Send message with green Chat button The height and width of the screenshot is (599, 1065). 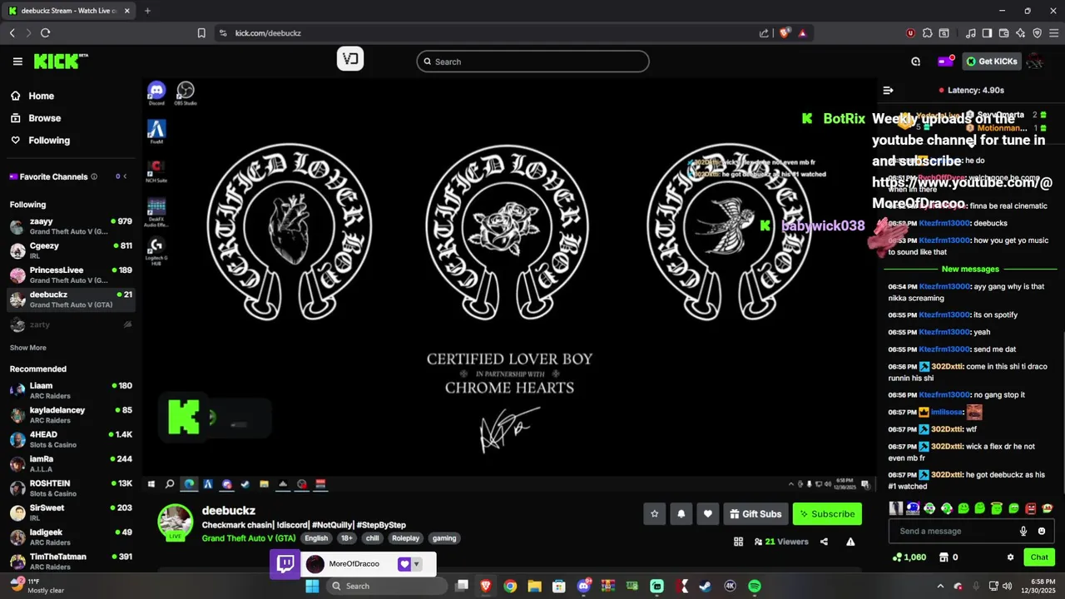pyautogui.click(x=1039, y=557)
